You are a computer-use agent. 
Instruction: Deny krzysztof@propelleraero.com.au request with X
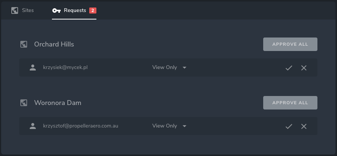pyautogui.click(x=304, y=126)
